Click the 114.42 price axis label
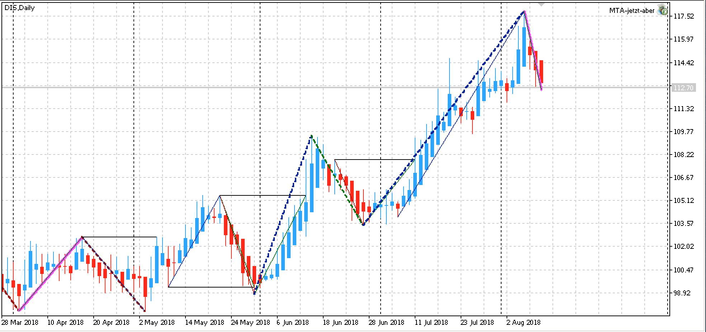The width and height of the screenshot is (706, 332). coord(684,63)
